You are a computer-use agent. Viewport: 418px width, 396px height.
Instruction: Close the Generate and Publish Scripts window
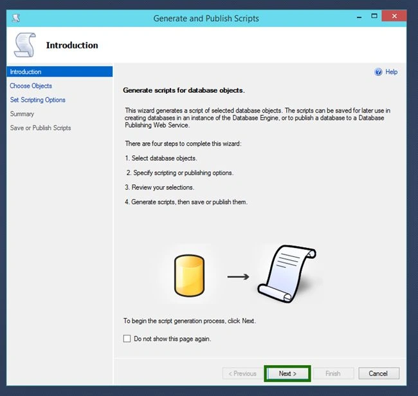pos(395,16)
